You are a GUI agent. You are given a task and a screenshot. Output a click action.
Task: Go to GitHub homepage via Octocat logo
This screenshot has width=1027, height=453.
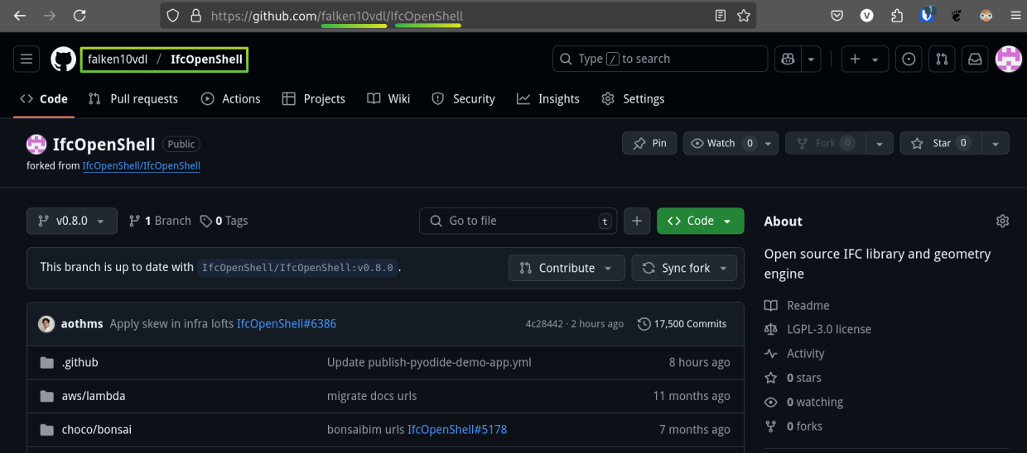[63, 59]
